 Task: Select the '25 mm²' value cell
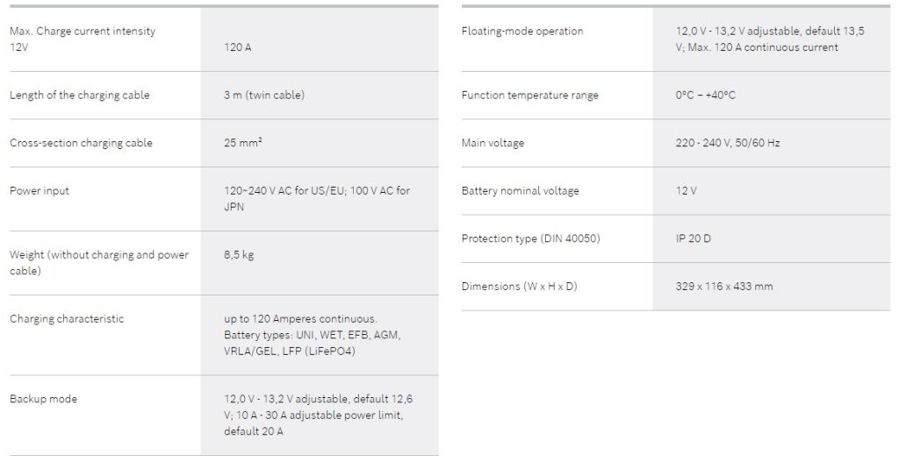[243, 143]
